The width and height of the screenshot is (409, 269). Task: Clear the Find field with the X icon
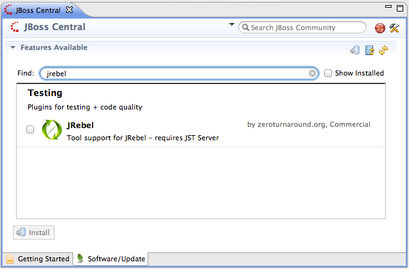pyautogui.click(x=312, y=74)
